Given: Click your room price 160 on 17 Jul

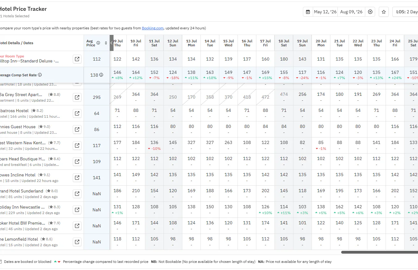Looking at the screenshot, I should click(265, 59).
